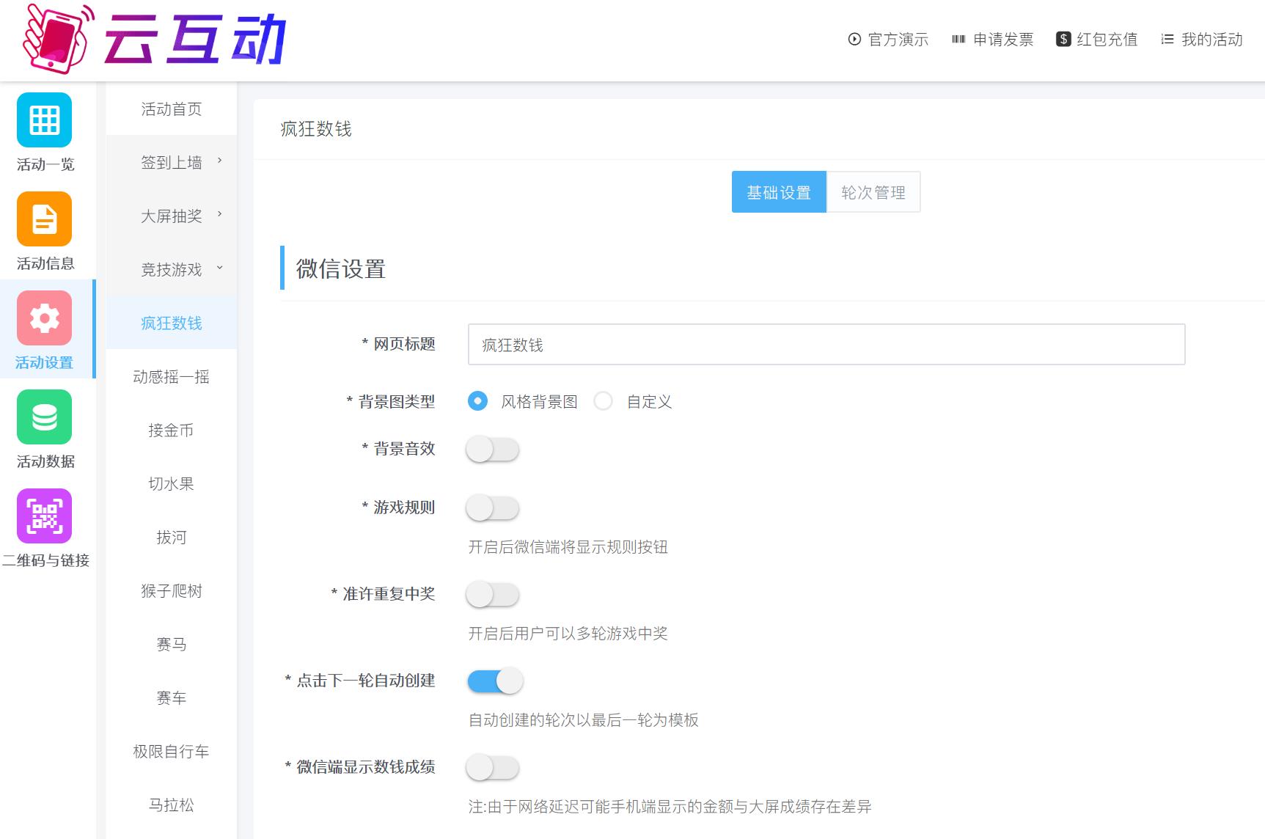Click the dollar icon beside 红包充值
This screenshot has width=1265, height=839.
click(x=1063, y=40)
